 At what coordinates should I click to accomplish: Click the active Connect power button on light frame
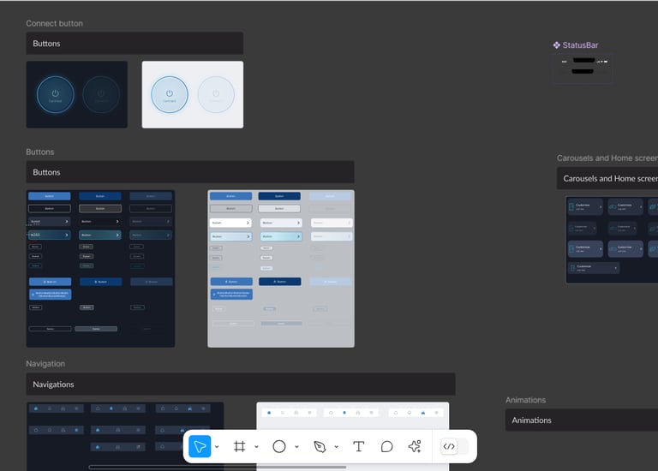[170, 95]
